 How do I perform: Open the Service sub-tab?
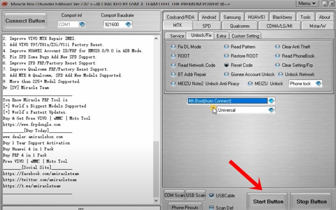[x=177, y=36]
